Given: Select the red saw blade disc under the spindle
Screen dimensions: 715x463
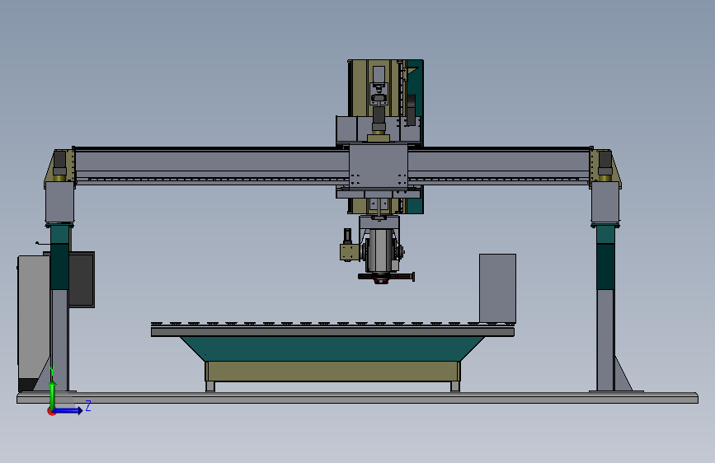Looking at the screenshot, I should pos(386,276).
